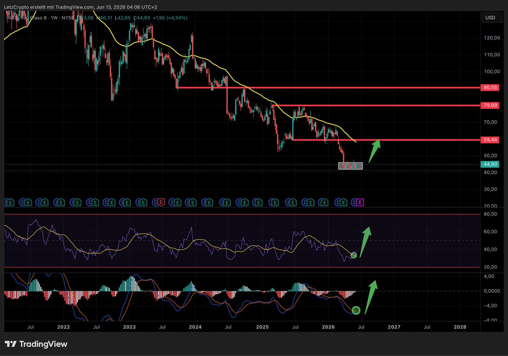Click the 2027 label on time axis
The image size is (508, 356).
click(394, 327)
